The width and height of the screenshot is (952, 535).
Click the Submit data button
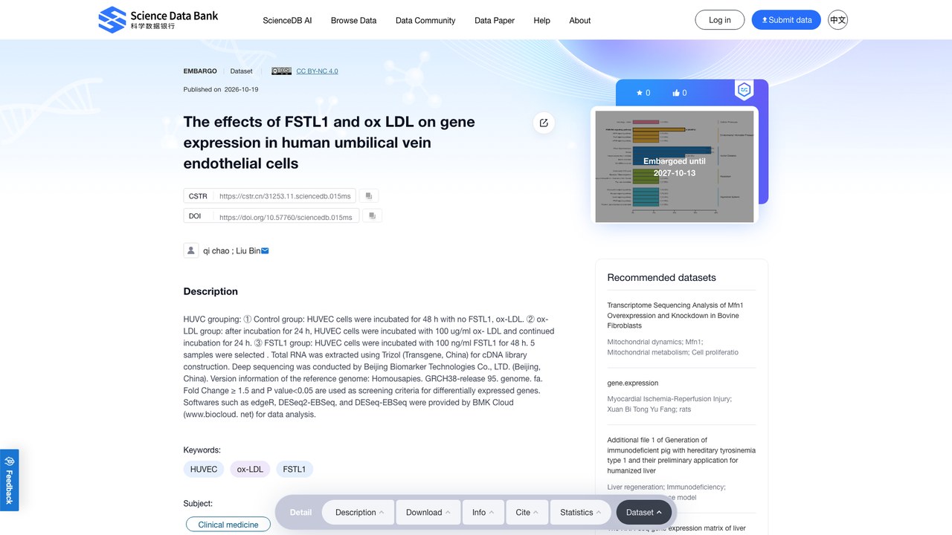[786, 20]
